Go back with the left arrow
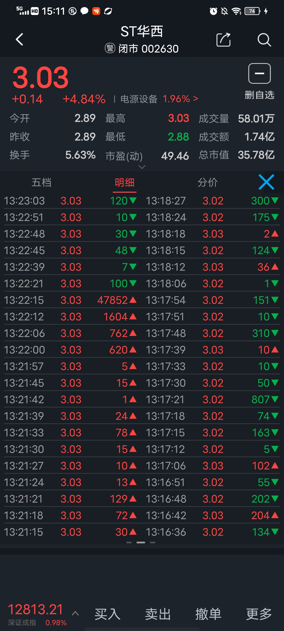Viewport: 284px width, 631px height. coord(19,39)
